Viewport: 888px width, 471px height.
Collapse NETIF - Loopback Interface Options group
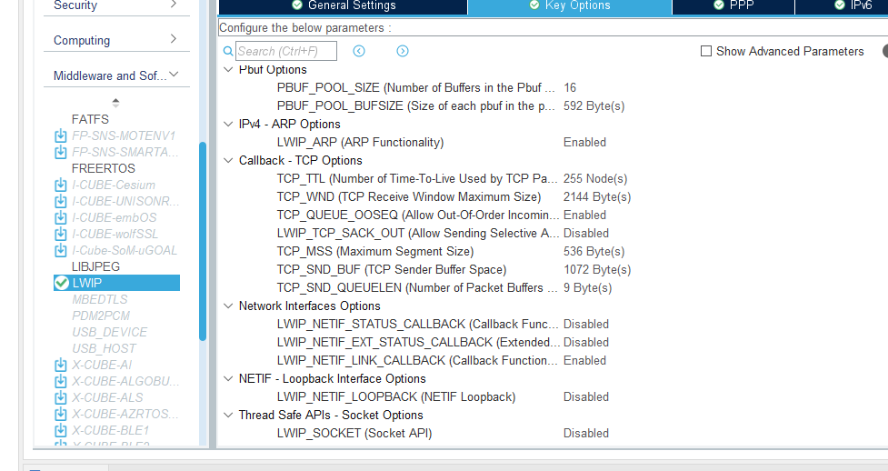[x=228, y=378]
